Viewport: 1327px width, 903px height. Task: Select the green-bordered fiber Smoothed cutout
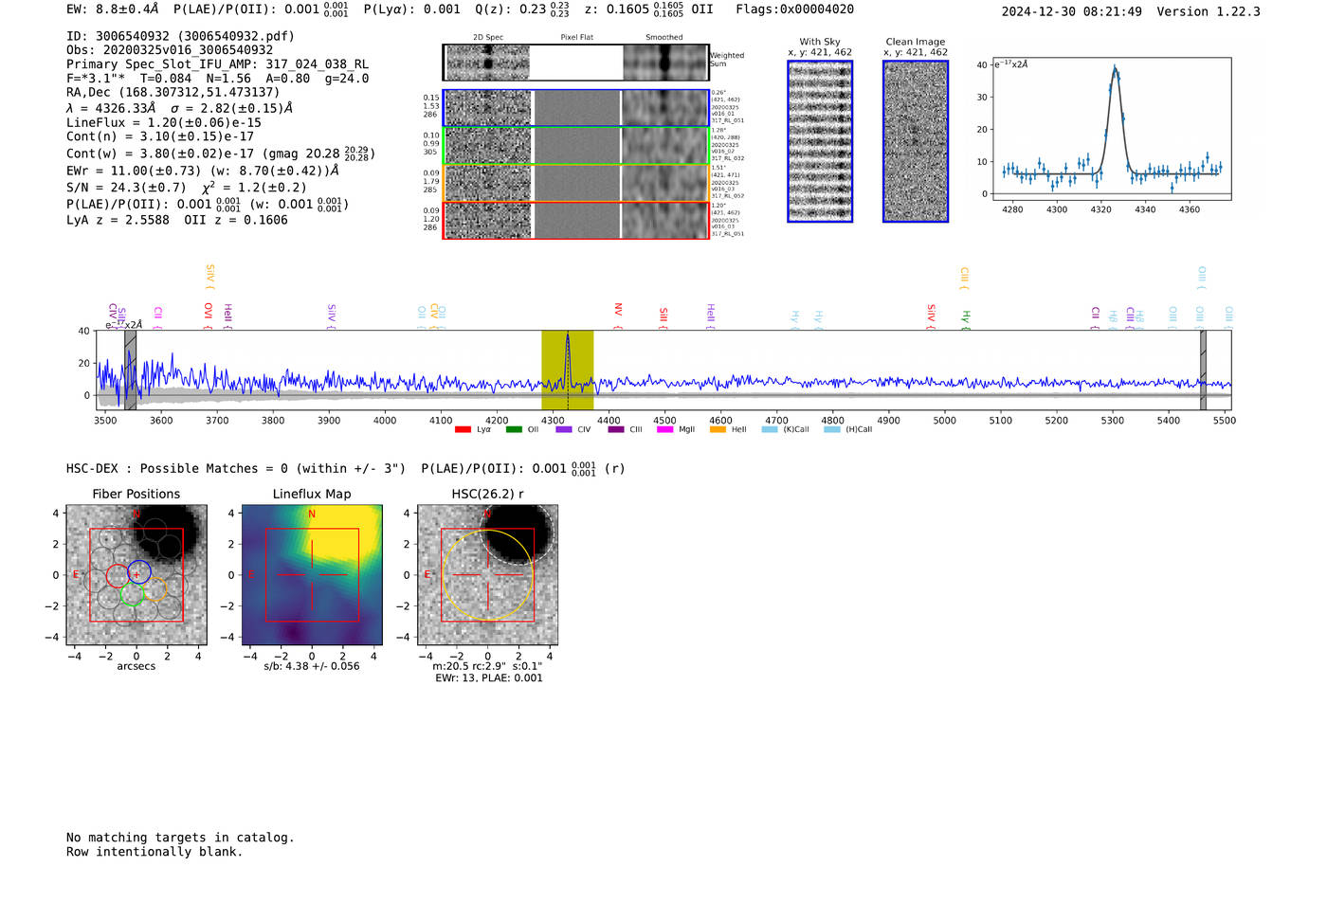pos(665,146)
